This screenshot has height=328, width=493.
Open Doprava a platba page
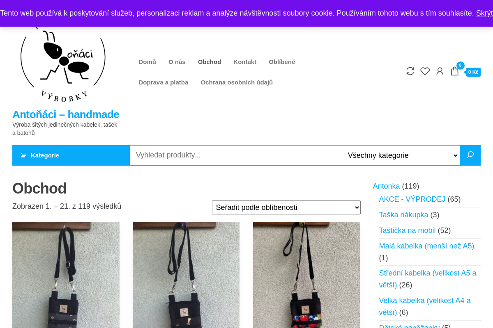pos(164,82)
